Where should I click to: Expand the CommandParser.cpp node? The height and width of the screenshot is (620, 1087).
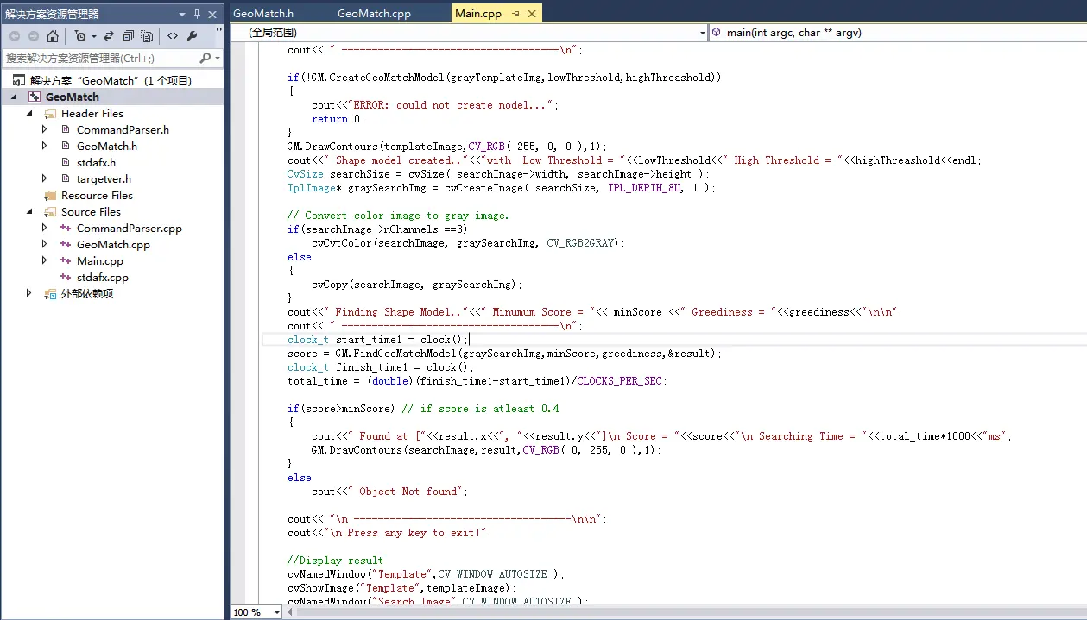(45, 229)
